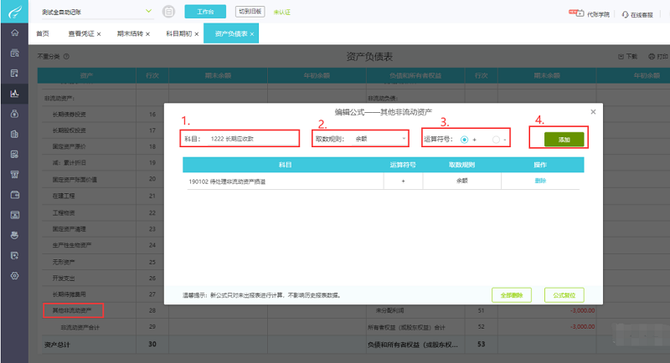Switch to the 首页 tab

tap(43, 33)
